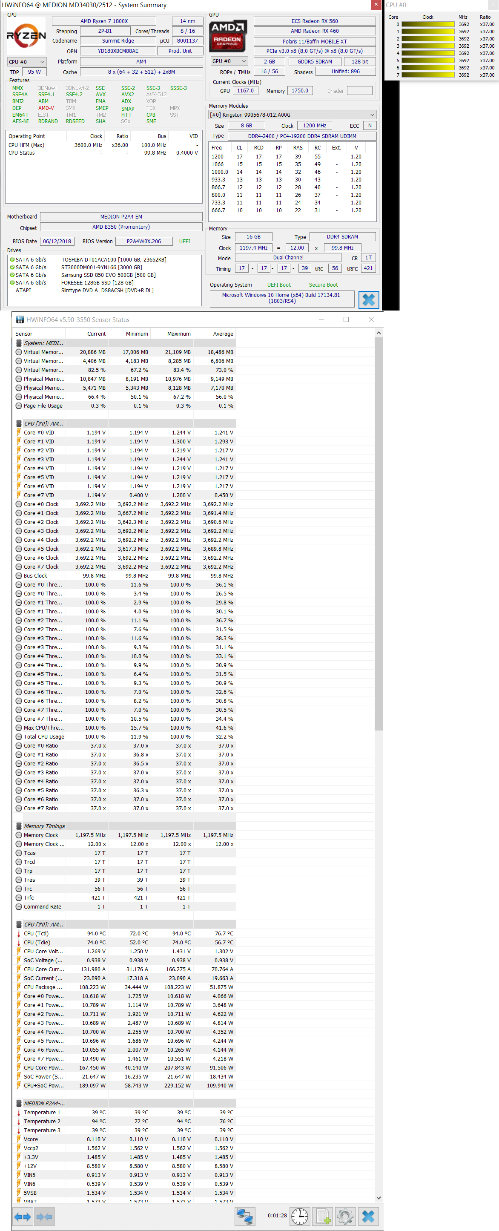Viewport: 499px width, 1231px height.
Task: Open the GPU #0 selector dropdown
Action: tap(229, 61)
